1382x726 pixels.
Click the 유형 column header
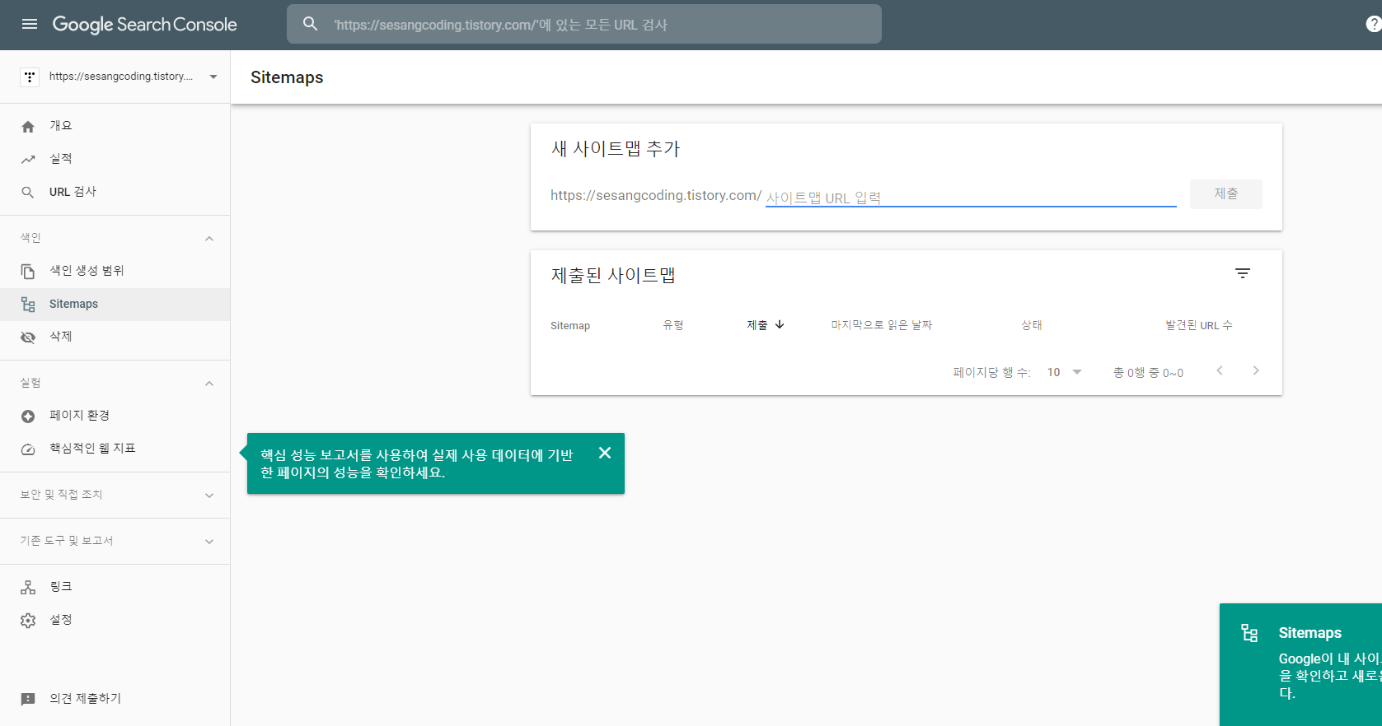pyautogui.click(x=673, y=325)
